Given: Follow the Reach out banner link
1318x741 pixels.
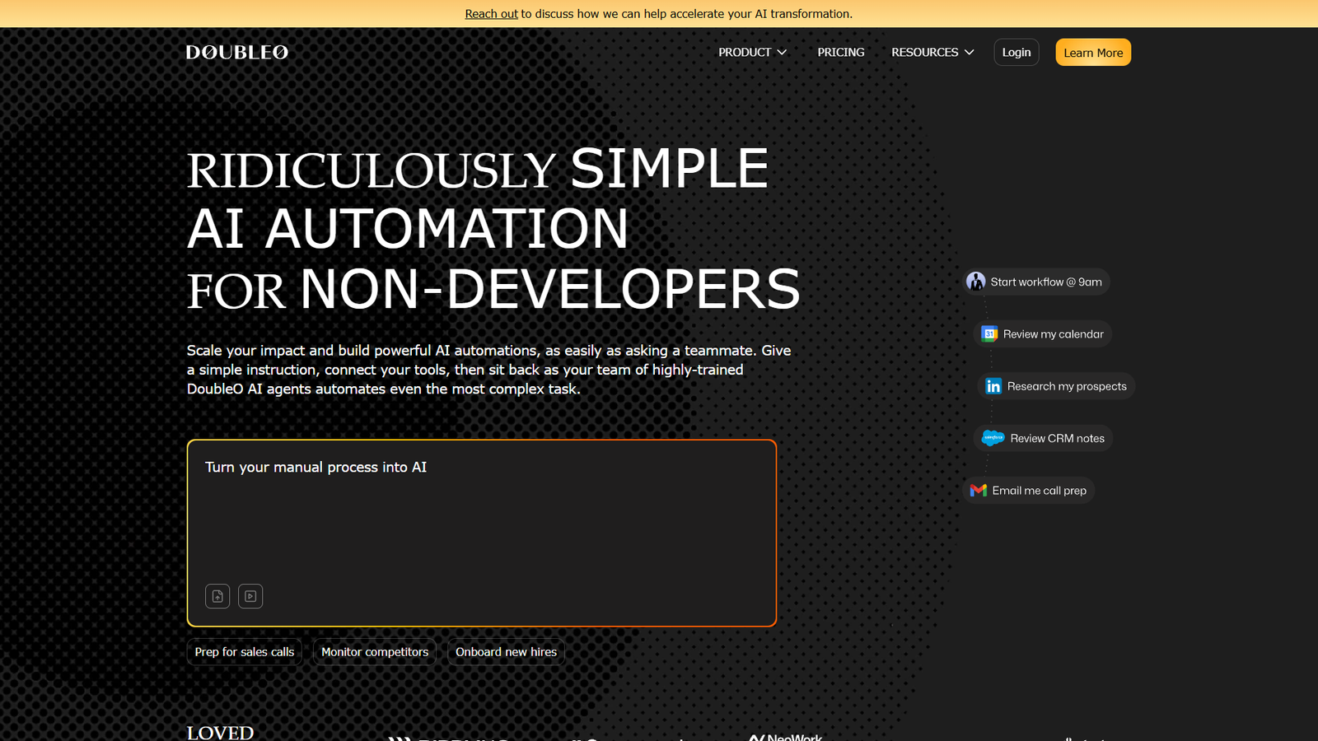Looking at the screenshot, I should (x=492, y=14).
